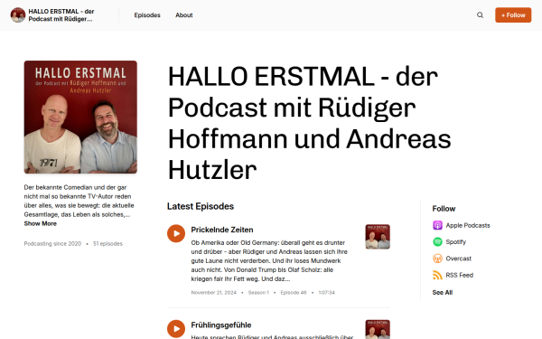The height and width of the screenshot is (339, 542).
Task: Click header title HALLO ERSTMAL podcast link
Action: coord(61,15)
